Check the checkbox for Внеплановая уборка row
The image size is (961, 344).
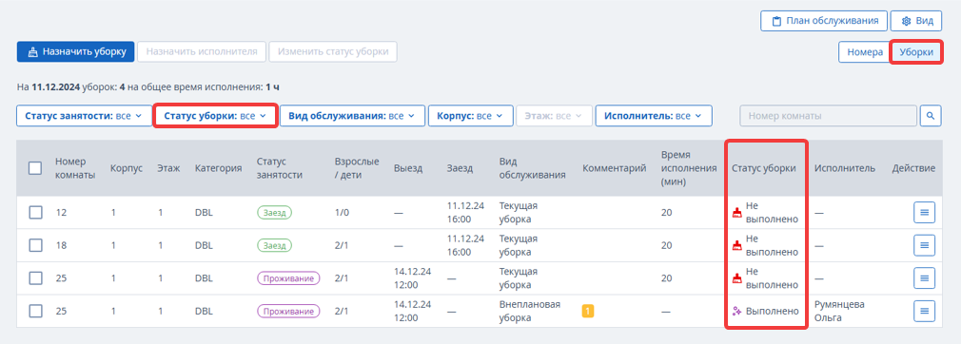tap(35, 311)
